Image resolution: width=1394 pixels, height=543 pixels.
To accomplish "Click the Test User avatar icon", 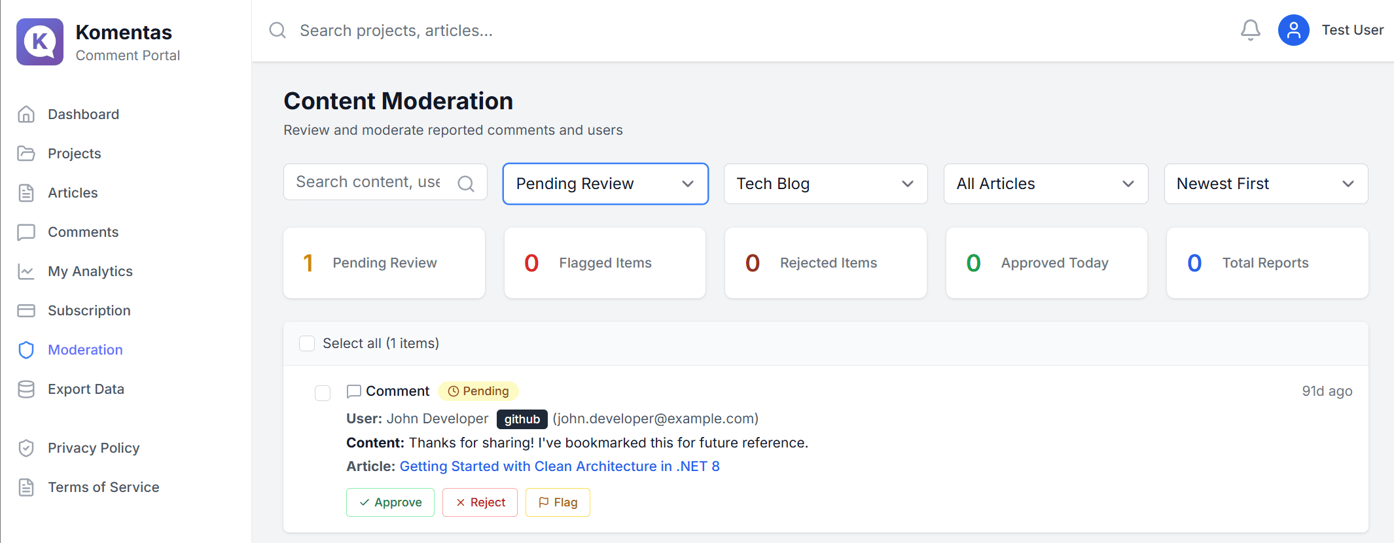I will (x=1293, y=30).
